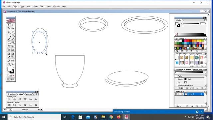Set toolbox paint mode to Gradient
Screen dimensions: 213x120
tap(11, 76)
